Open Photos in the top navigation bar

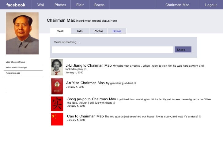click(60, 5)
